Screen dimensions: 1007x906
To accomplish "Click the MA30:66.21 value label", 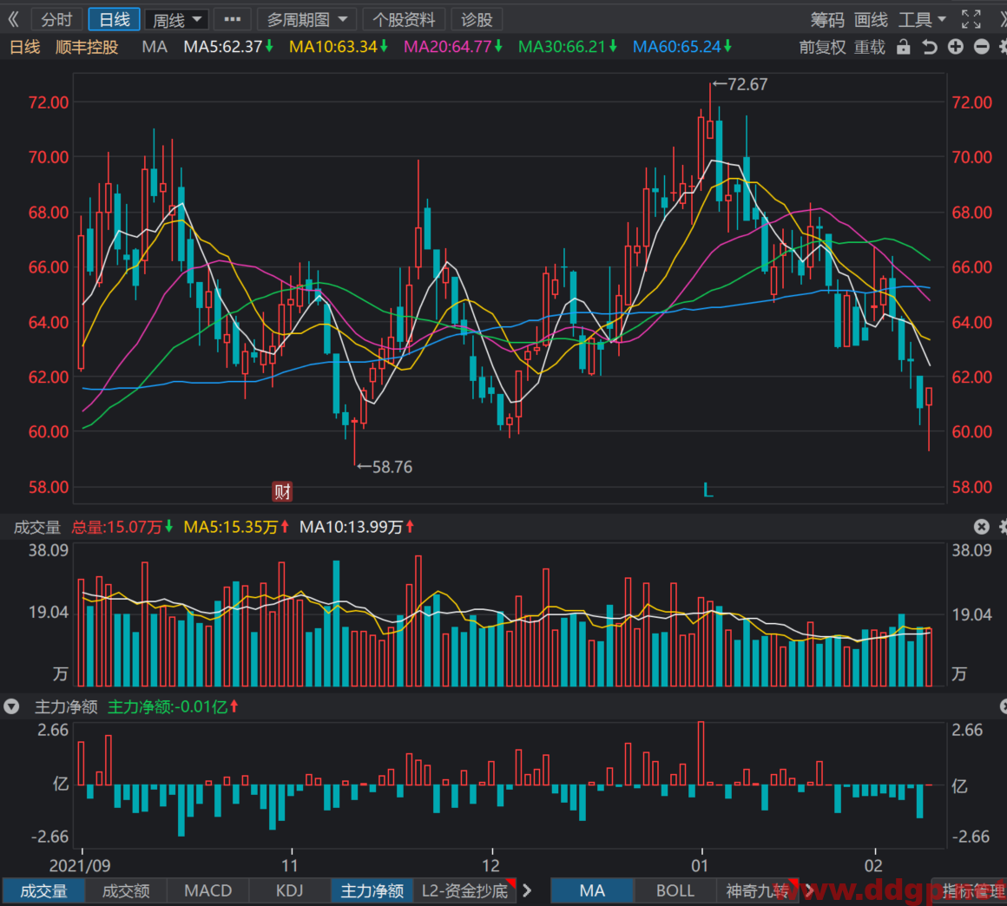I will click(567, 47).
